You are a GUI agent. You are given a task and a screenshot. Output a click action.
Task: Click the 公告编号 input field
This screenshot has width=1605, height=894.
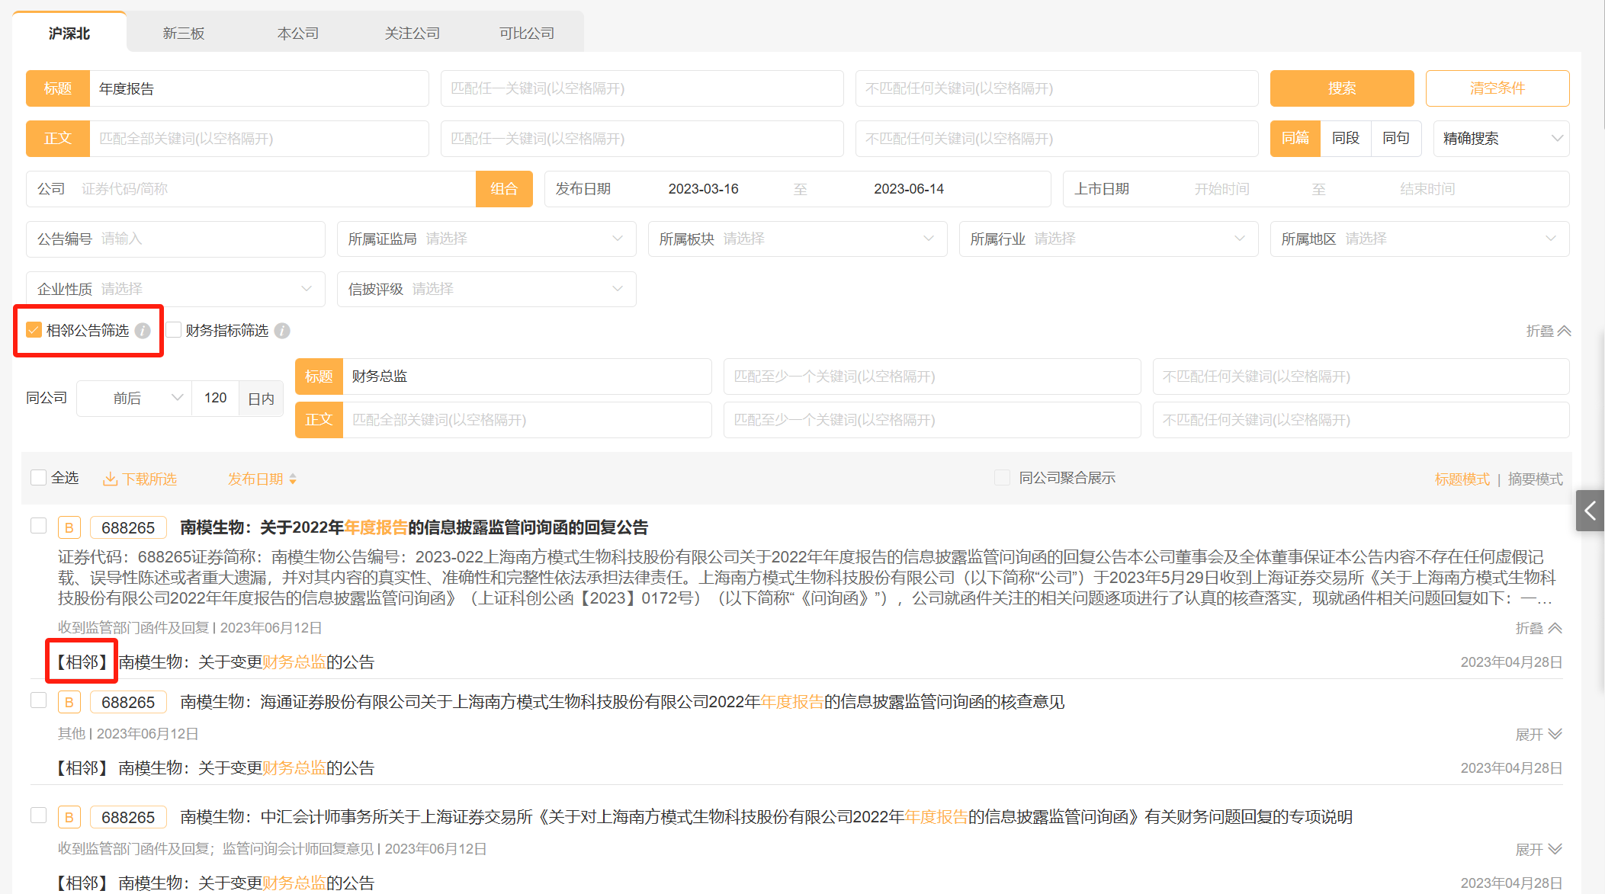click(x=175, y=239)
